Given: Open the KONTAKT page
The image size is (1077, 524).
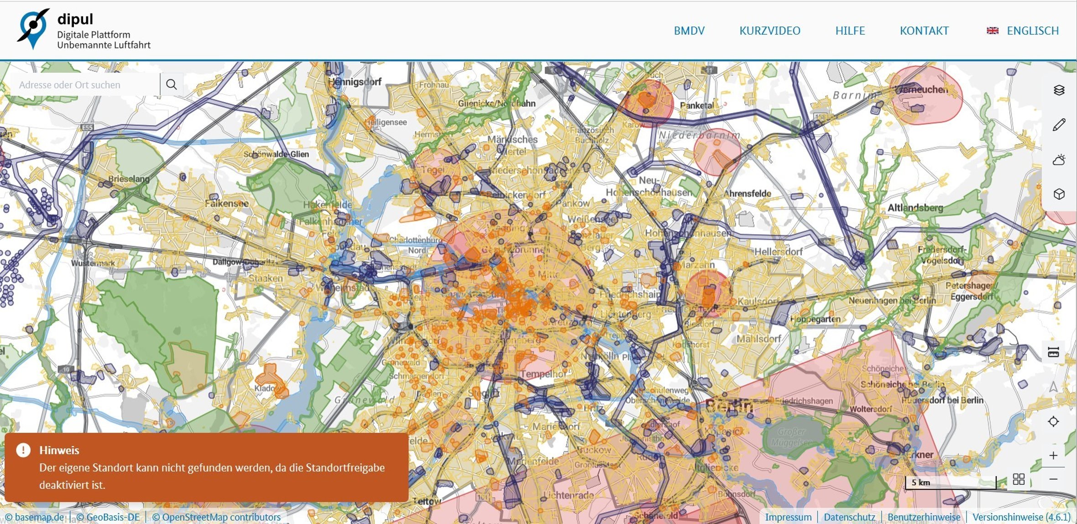Looking at the screenshot, I should (x=923, y=31).
